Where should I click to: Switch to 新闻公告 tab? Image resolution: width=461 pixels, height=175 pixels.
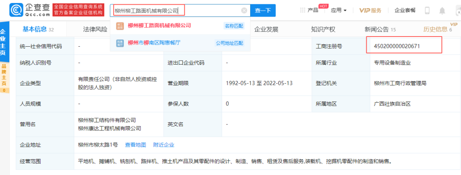tap(380, 29)
